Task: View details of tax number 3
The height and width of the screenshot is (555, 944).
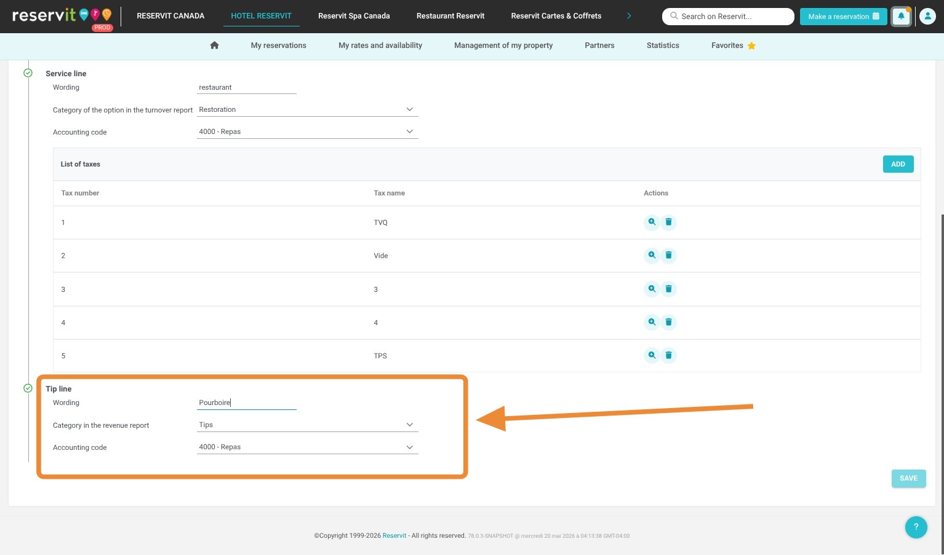Action: [x=652, y=289]
